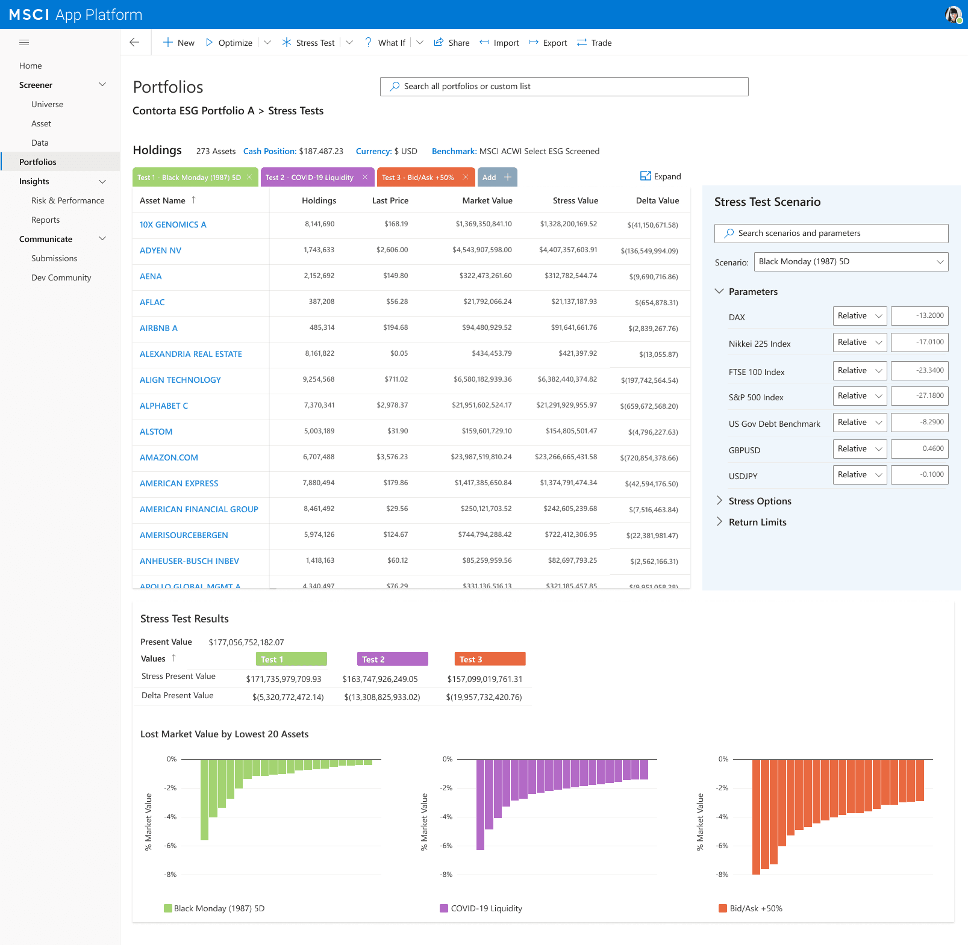This screenshot has width=968, height=945.
Task: Collapse the Screener section
Action: tap(102, 84)
